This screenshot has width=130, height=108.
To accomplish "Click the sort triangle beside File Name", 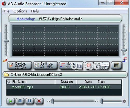I will 9,82.
